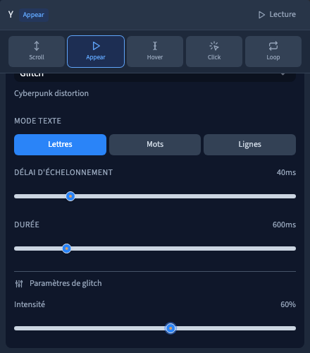Set text mode to Mots
Image resolution: width=310 pixels, height=353 pixels.
155,145
